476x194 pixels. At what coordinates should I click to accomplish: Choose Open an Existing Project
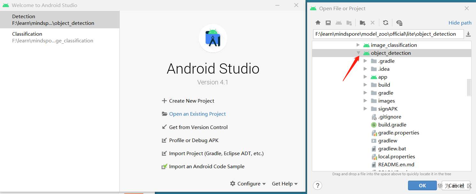[x=193, y=114]
